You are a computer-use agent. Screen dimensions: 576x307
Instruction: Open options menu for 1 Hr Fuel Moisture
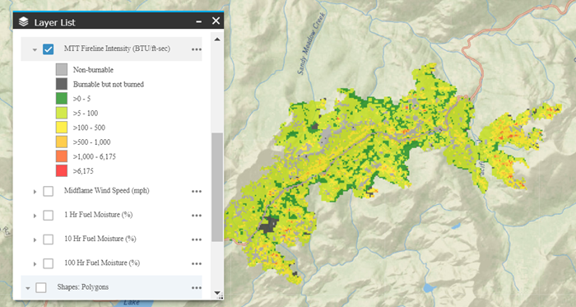(197, 216)
